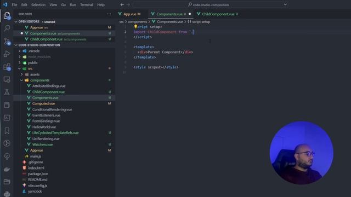This screenshot has height=197, width=351.
Task: Collapse the components folder
Action: [x=65, y=80]
